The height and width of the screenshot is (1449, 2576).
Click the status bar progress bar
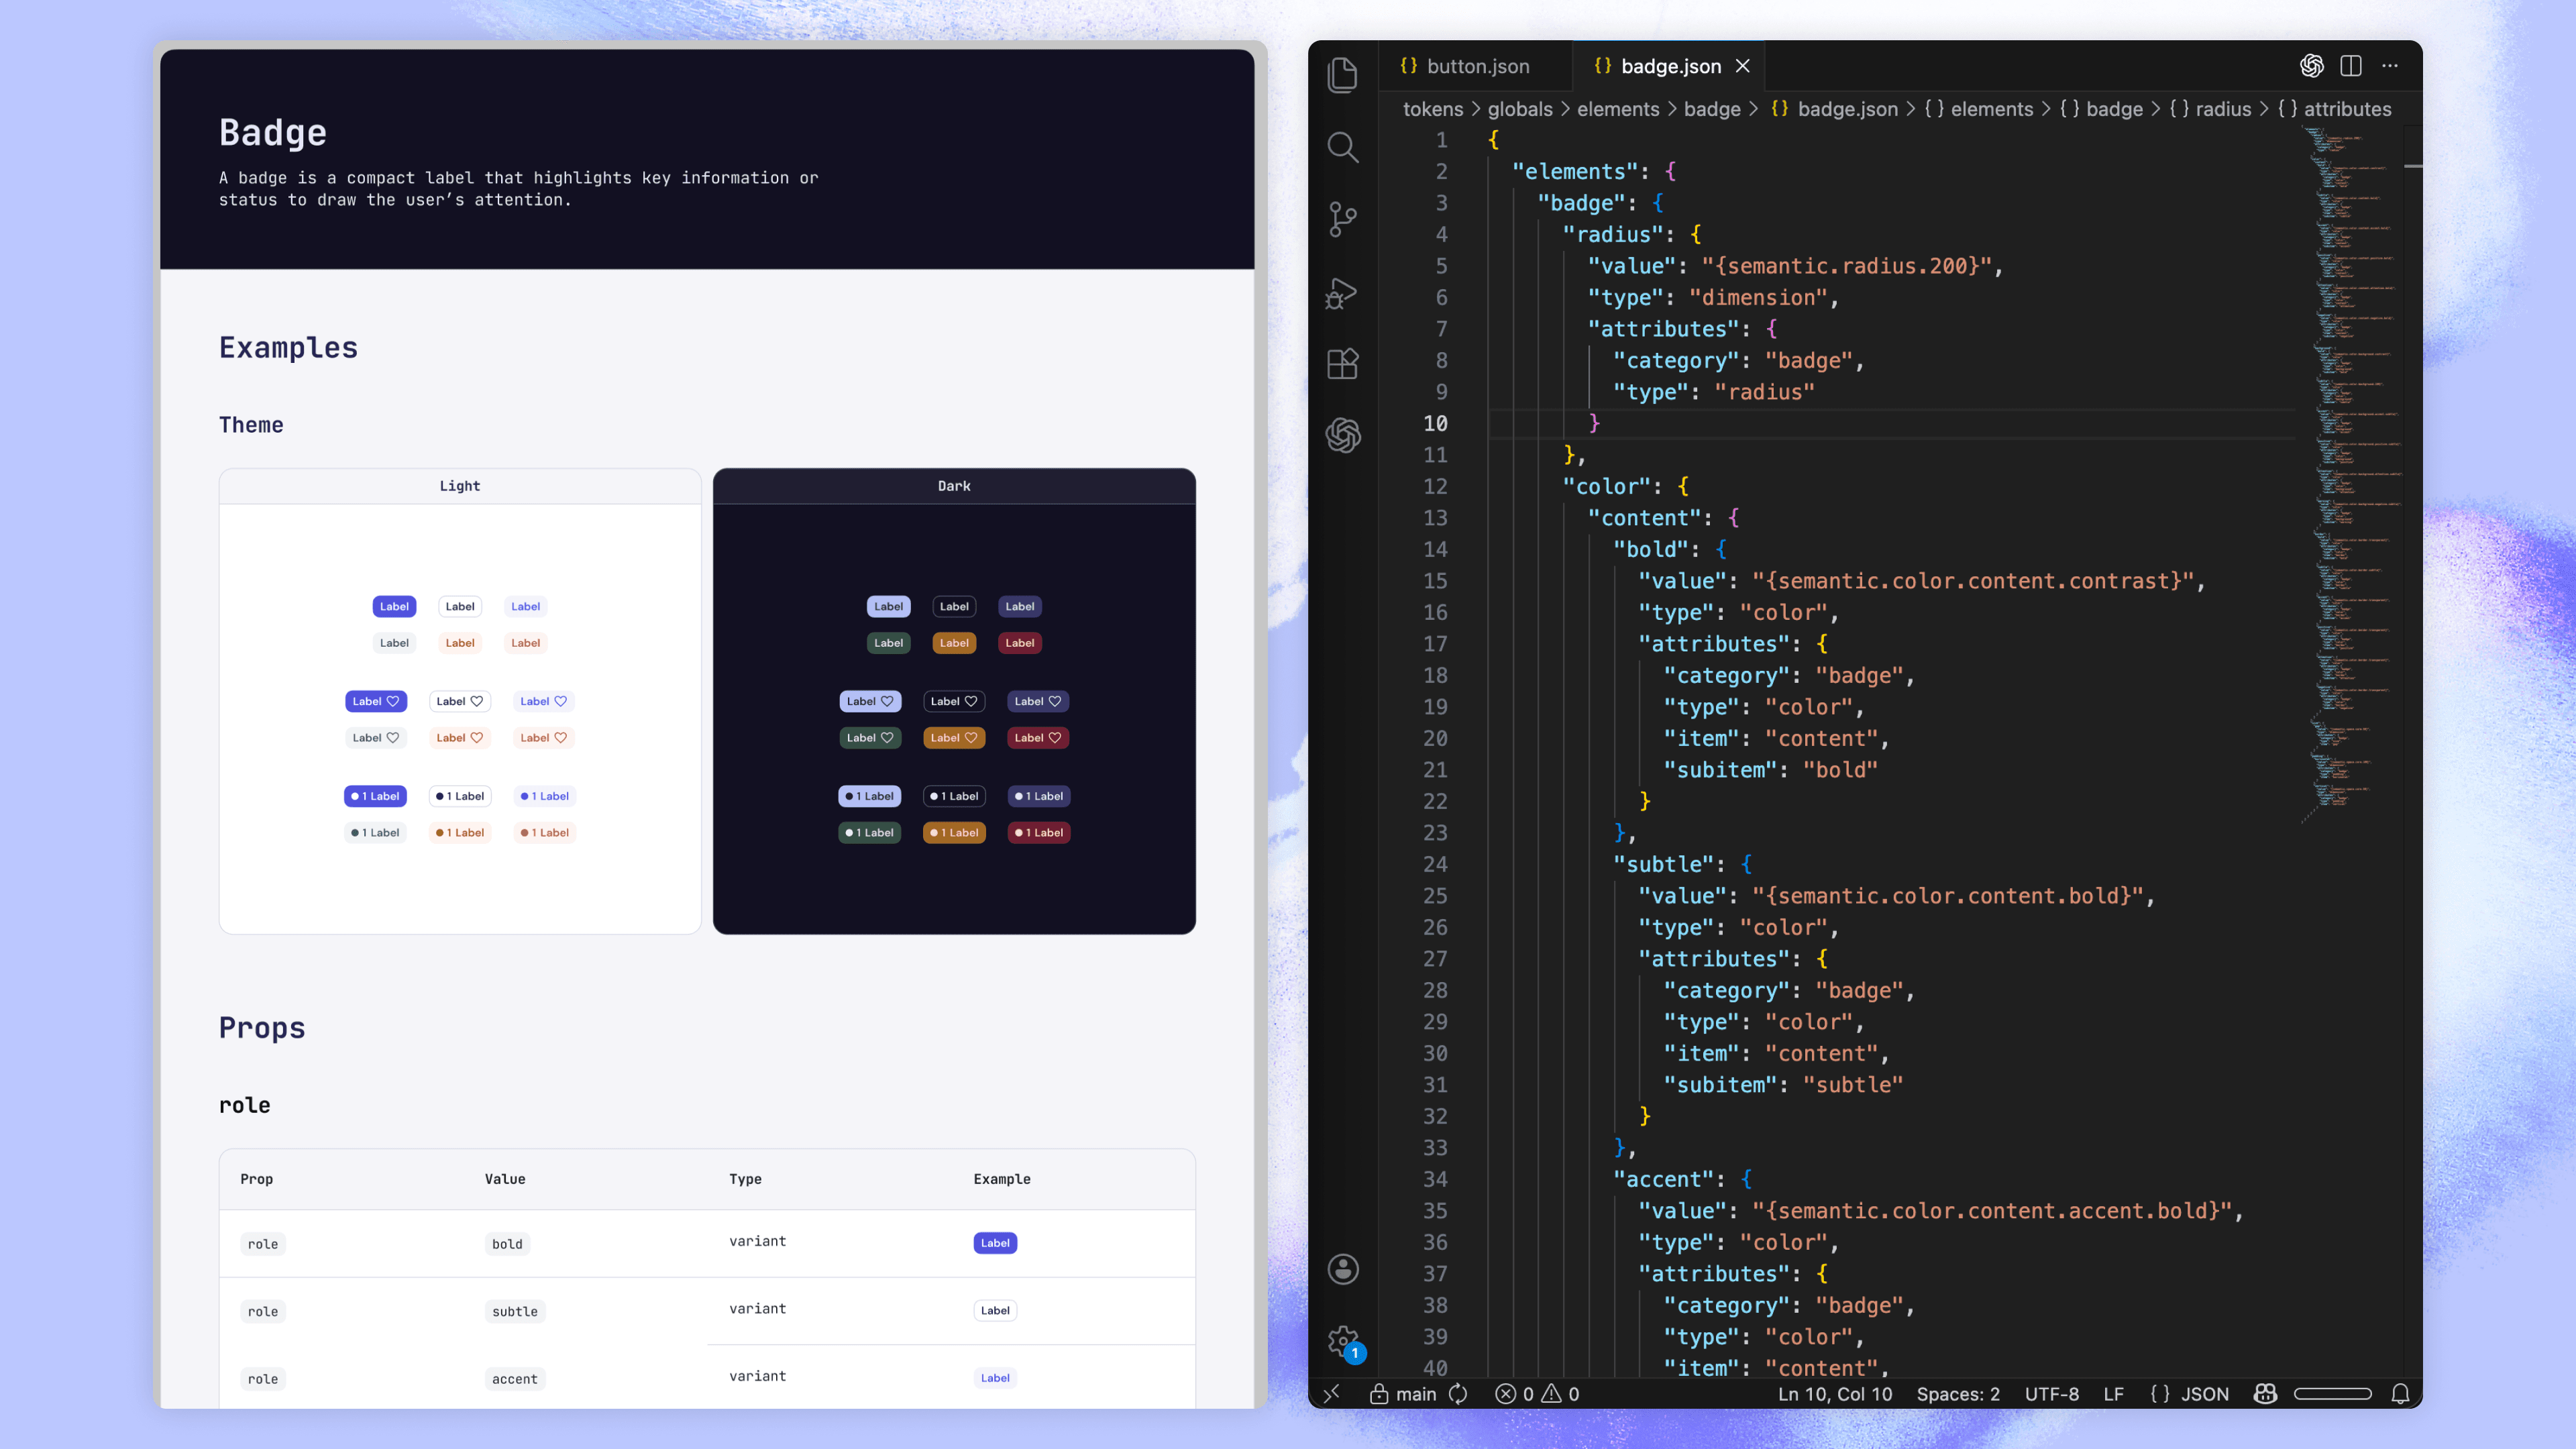pos(2332,1393)
